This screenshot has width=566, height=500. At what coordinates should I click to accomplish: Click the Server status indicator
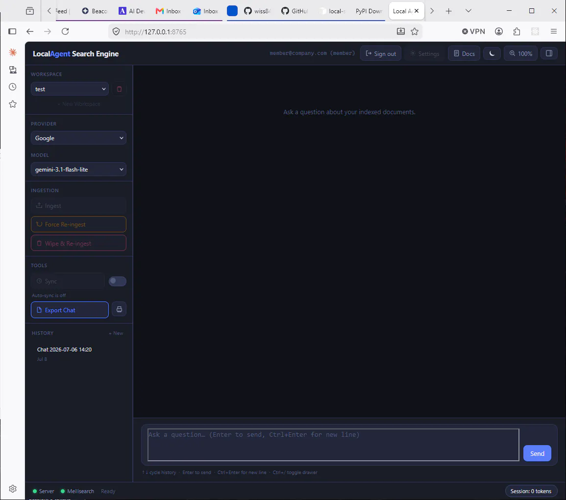tap(43, 491)
